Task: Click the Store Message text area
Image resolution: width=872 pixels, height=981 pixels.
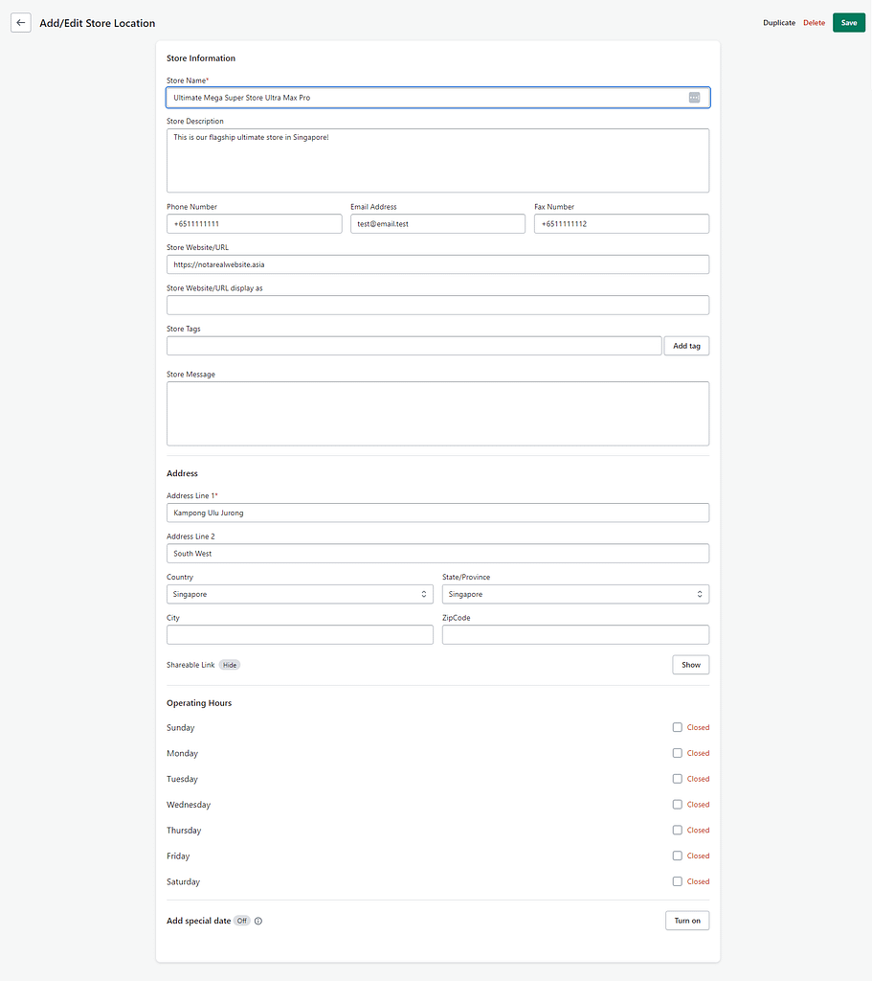Action: pyautogui.click(x=437, y=414)
